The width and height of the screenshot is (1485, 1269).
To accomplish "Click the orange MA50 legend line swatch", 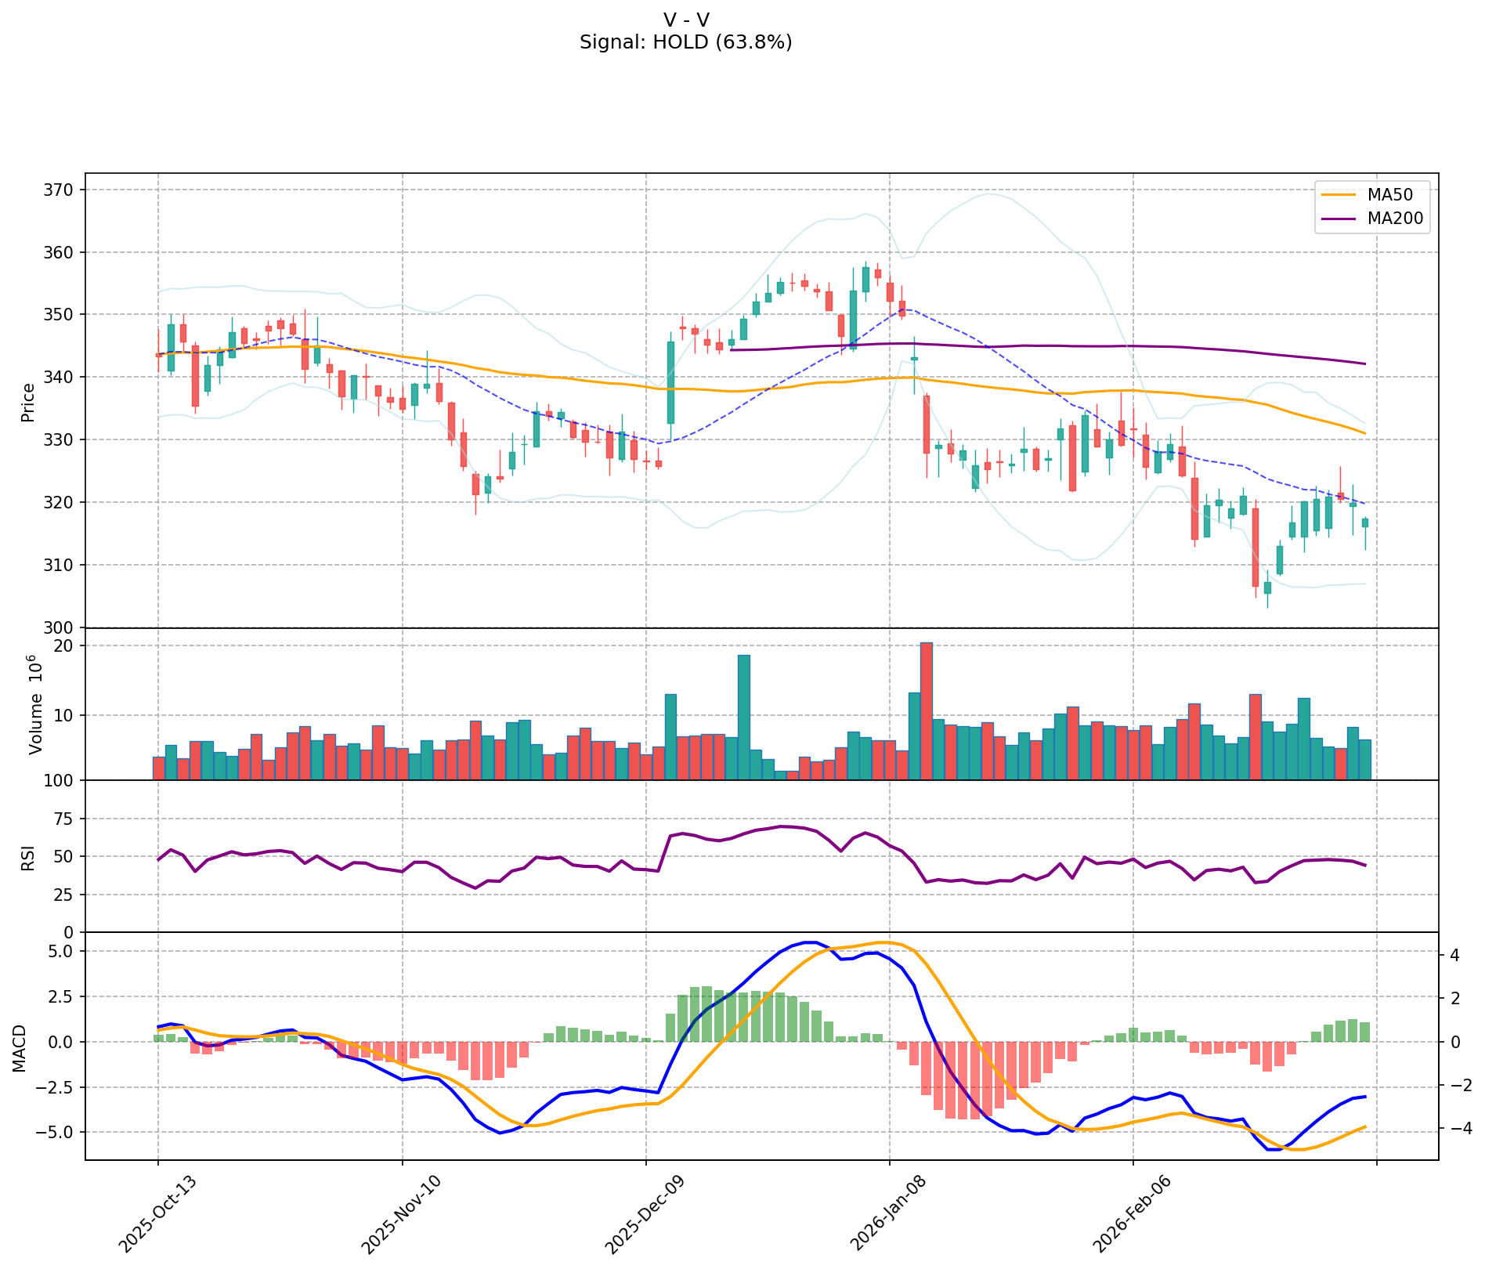I will (x=1340, y=194).
